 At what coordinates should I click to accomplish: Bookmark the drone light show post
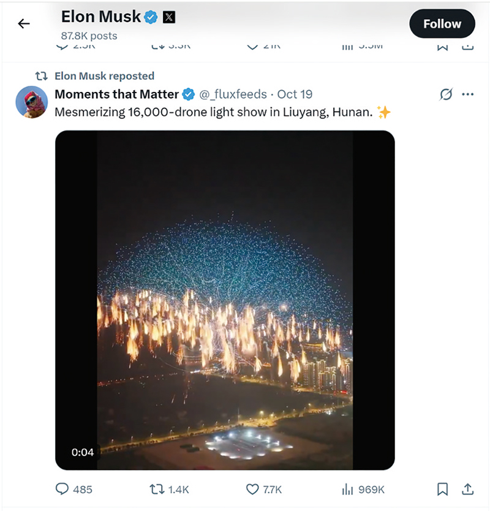[x=442, y=489]
